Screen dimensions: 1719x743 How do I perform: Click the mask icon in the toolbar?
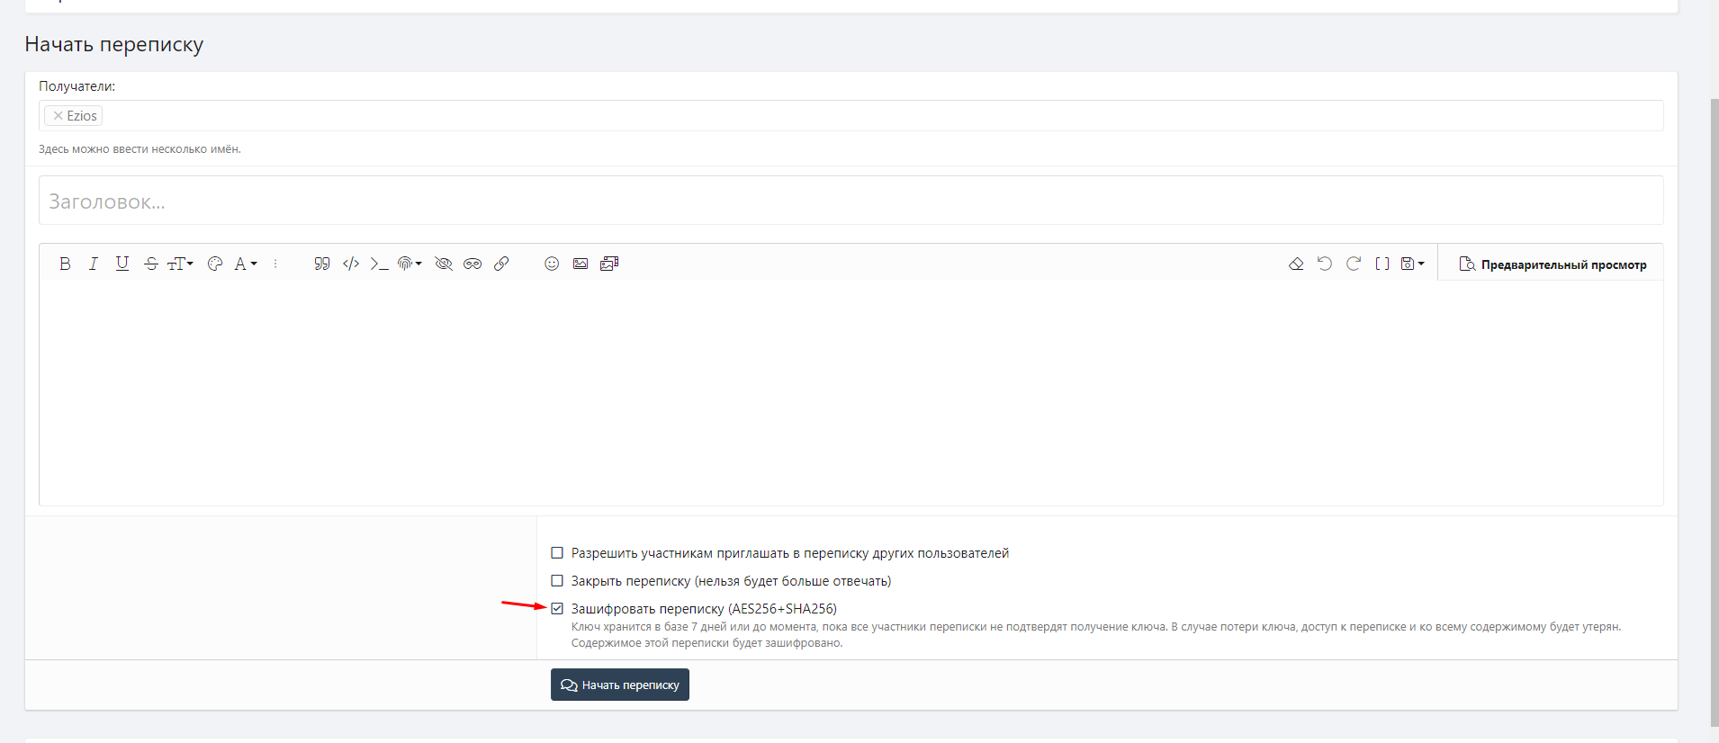tap(472, 264)
